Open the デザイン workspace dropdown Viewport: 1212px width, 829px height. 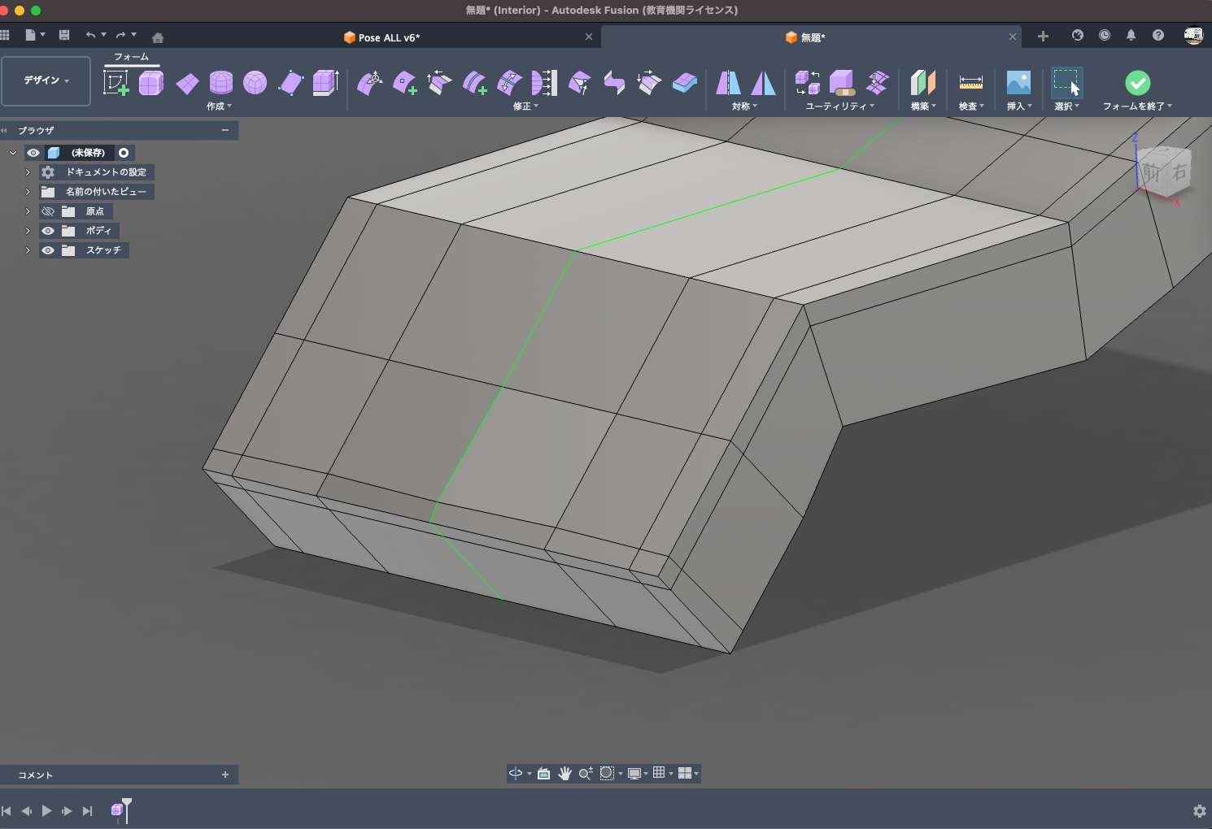point(46,80)
